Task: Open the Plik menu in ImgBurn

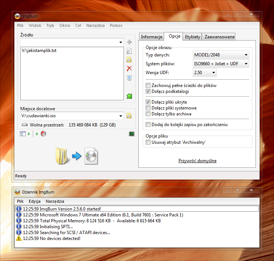Action: pyautogui.click(x=20, y=25)
